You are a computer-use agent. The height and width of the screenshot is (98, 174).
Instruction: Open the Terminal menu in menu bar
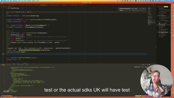pos(29,1)
